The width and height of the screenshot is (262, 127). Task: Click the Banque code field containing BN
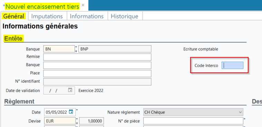click(x=59, y=49)
